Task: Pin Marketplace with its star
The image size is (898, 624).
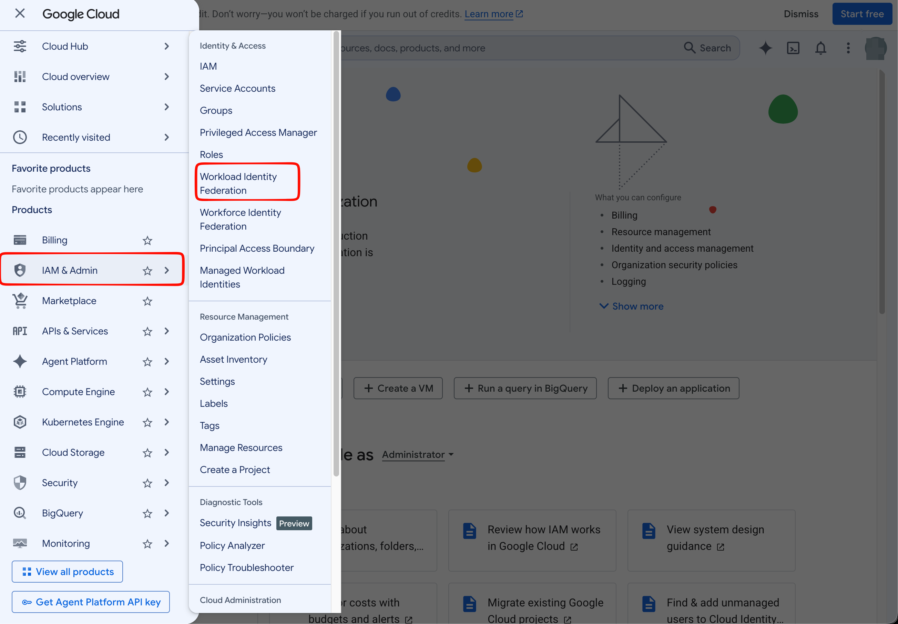Action: [147, 301]
